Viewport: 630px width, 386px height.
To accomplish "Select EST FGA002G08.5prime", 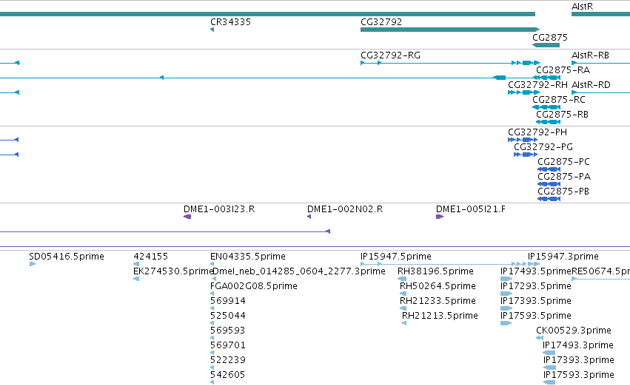I will 253,286.
